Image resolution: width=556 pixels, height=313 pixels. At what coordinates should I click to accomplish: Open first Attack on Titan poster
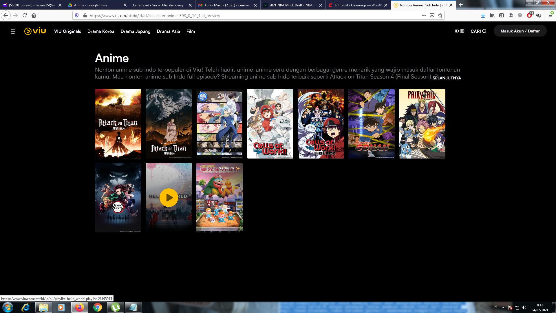click(118, 124)
